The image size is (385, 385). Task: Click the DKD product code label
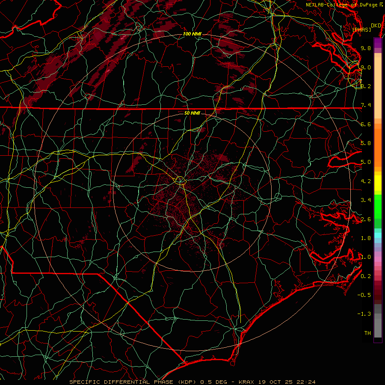pos(376,26)
